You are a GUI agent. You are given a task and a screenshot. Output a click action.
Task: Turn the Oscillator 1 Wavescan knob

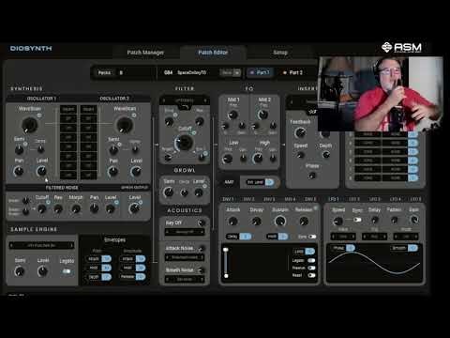30,125
